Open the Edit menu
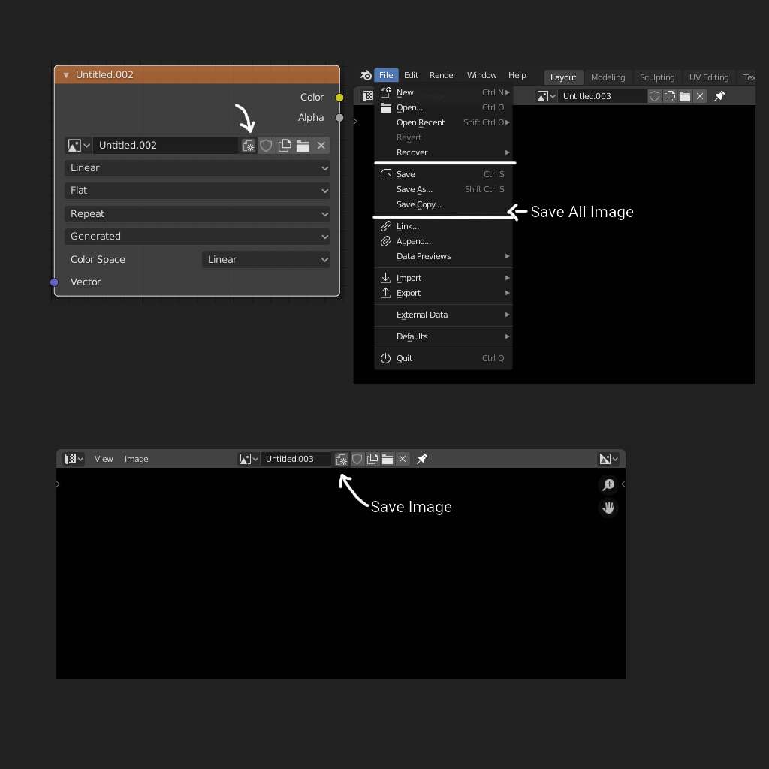The width and height of the screenshot is (769, 769). tap(411, 75)
